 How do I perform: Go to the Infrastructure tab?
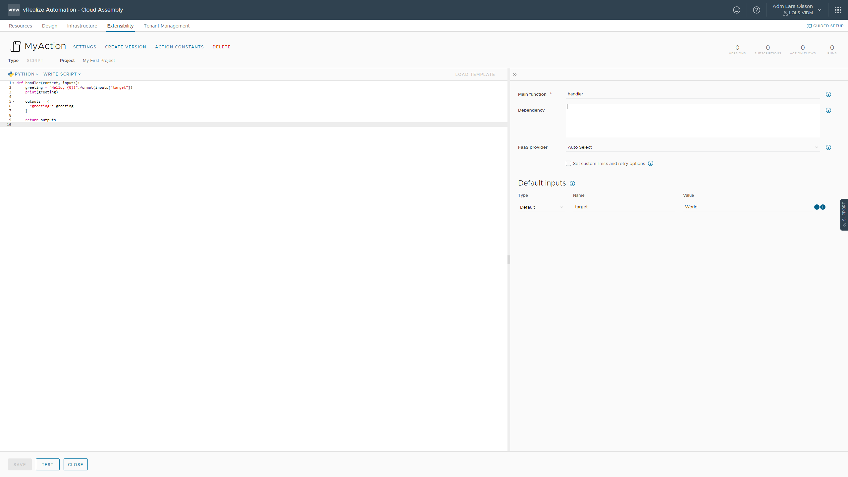82,26
